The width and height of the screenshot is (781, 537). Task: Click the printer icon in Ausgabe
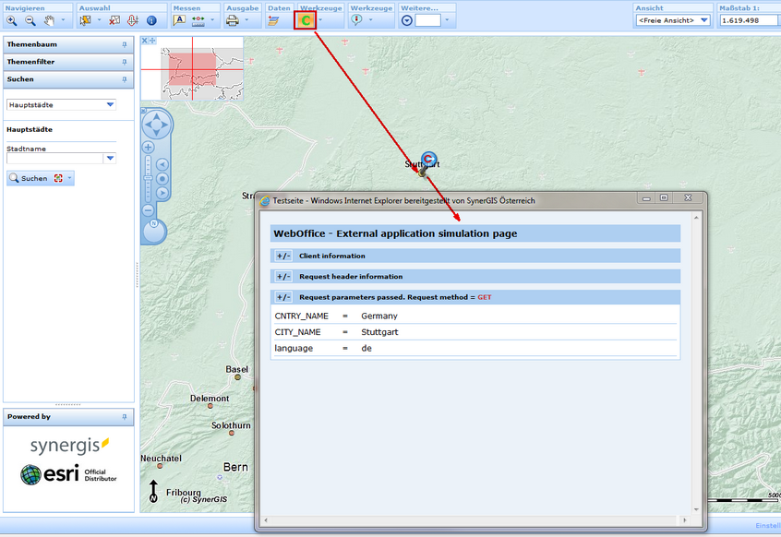(233, 20)
